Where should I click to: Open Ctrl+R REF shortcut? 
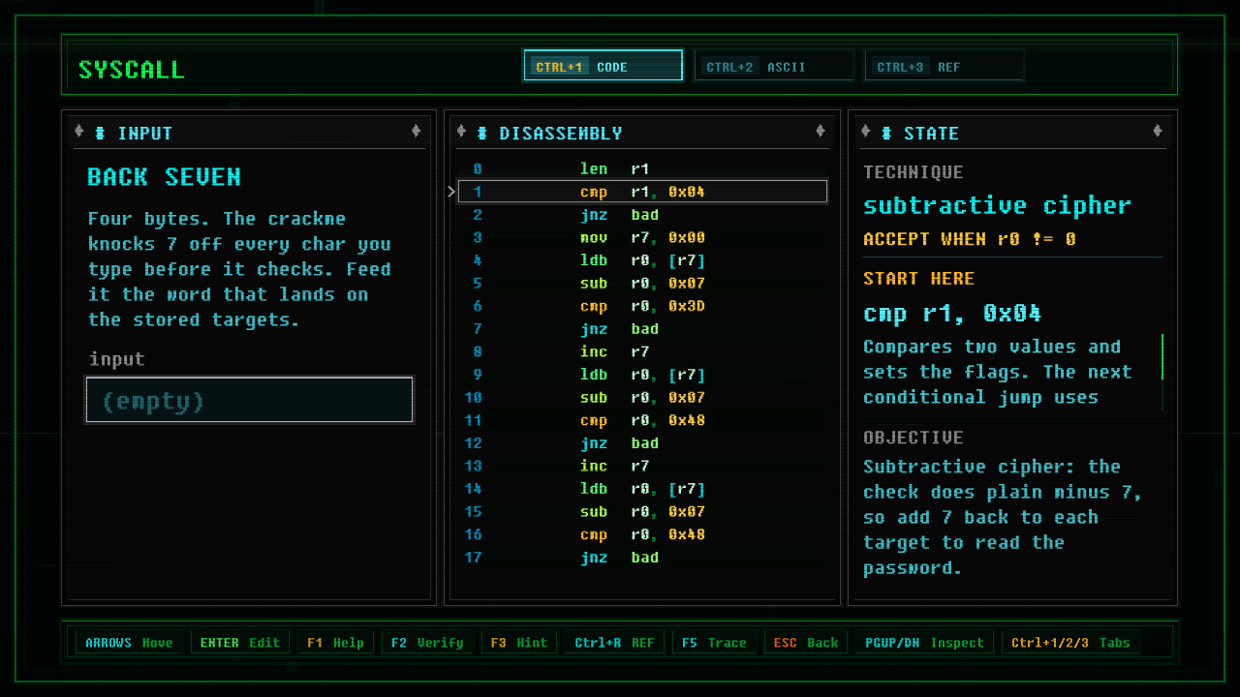pos(614,642)
